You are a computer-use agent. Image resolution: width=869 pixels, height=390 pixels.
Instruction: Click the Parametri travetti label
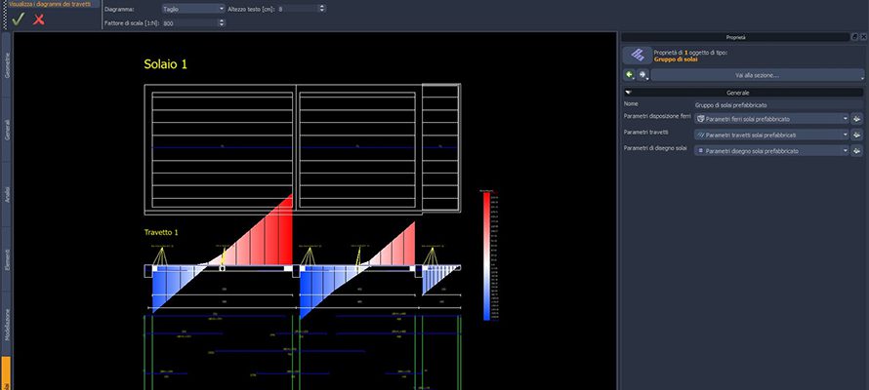pos(645,133)
